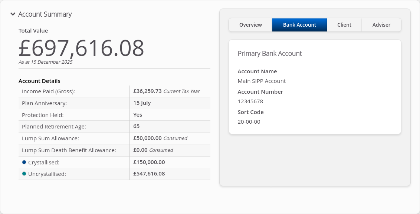The width and height of the screenshot is (420, 214).
Task: Click the 'Current Tax Year' note
Action: (x=181, y=91)
